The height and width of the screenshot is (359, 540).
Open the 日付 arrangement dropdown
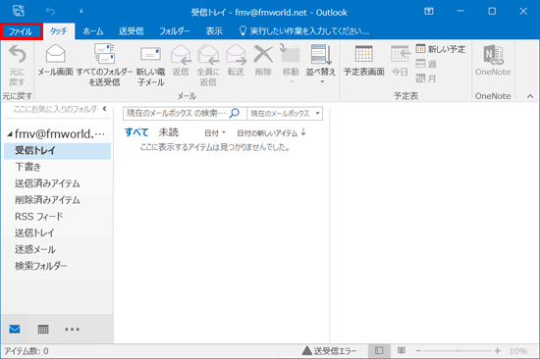pyautogui.click(x=214, y=132)
